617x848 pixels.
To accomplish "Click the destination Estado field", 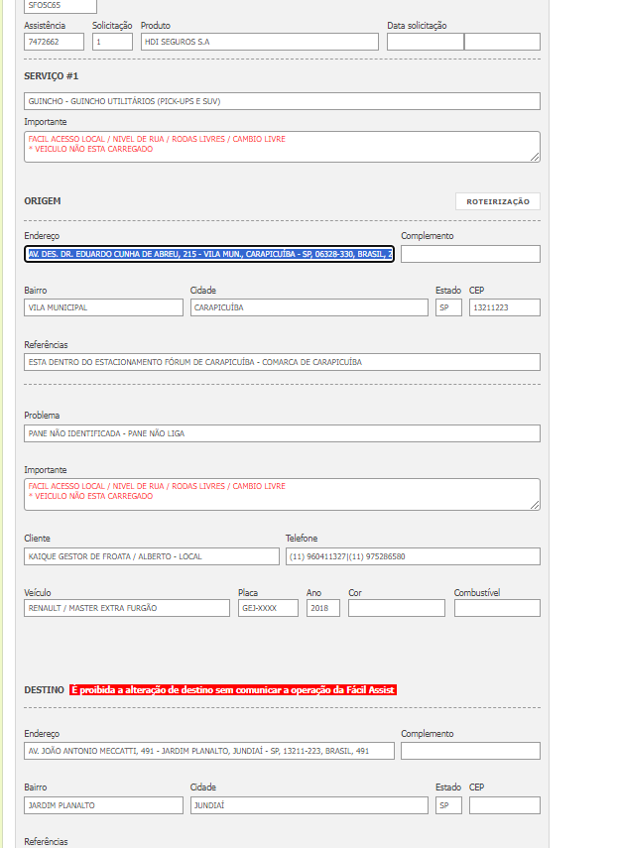I will pos(448,805).
